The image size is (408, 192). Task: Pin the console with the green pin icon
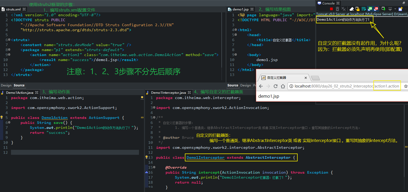point(383,9)
